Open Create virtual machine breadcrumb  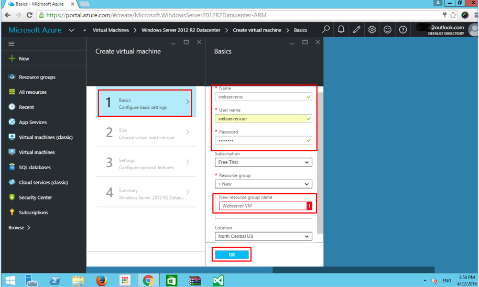[257, 30]
